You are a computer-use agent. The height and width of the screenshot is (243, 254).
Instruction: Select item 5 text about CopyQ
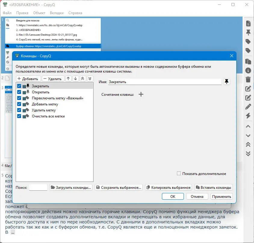pyautogui.click(x=122, y=219)
